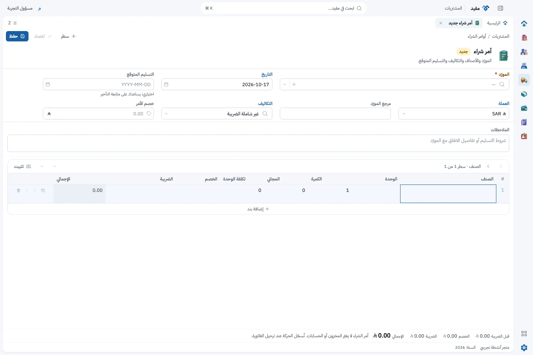Image resolution: width=533 pixels, height=355 pixels.
Task: Click the حفظ save button
Action: 17,36
